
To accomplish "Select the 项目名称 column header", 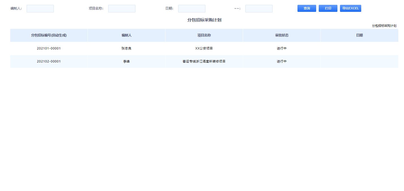I will tap(204, 35).
